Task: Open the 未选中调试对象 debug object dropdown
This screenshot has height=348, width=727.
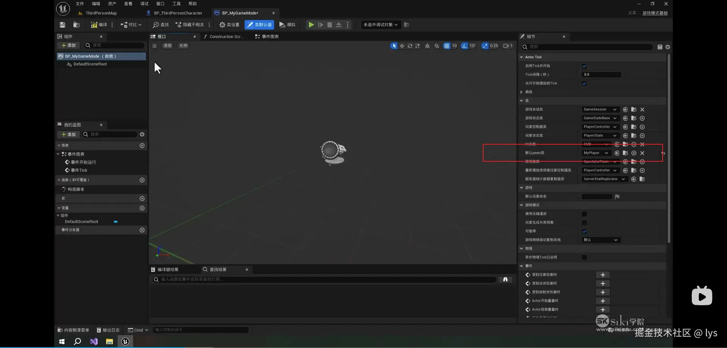Action: 381,25
